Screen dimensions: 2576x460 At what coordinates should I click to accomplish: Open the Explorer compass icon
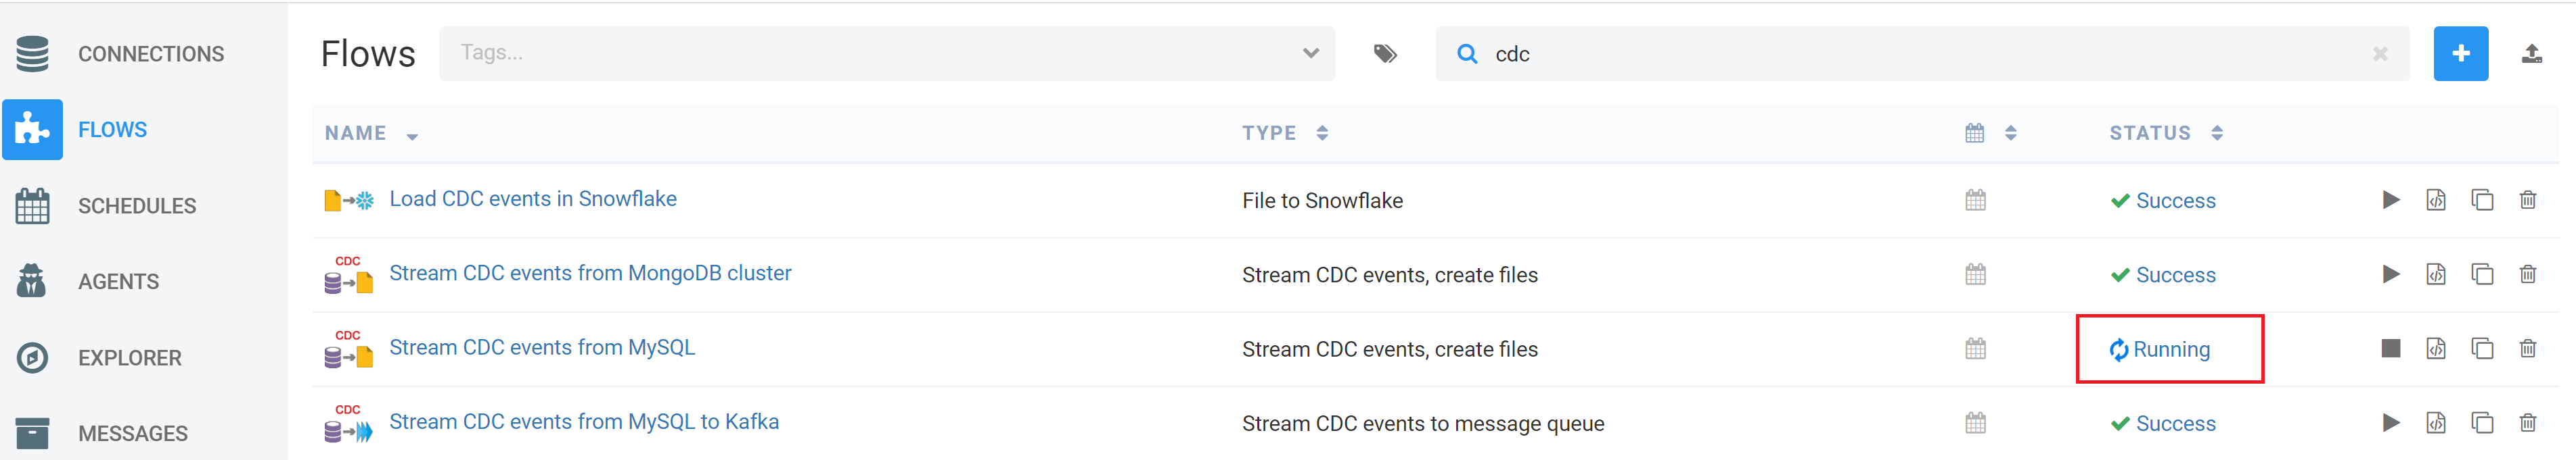click(32, 357)
